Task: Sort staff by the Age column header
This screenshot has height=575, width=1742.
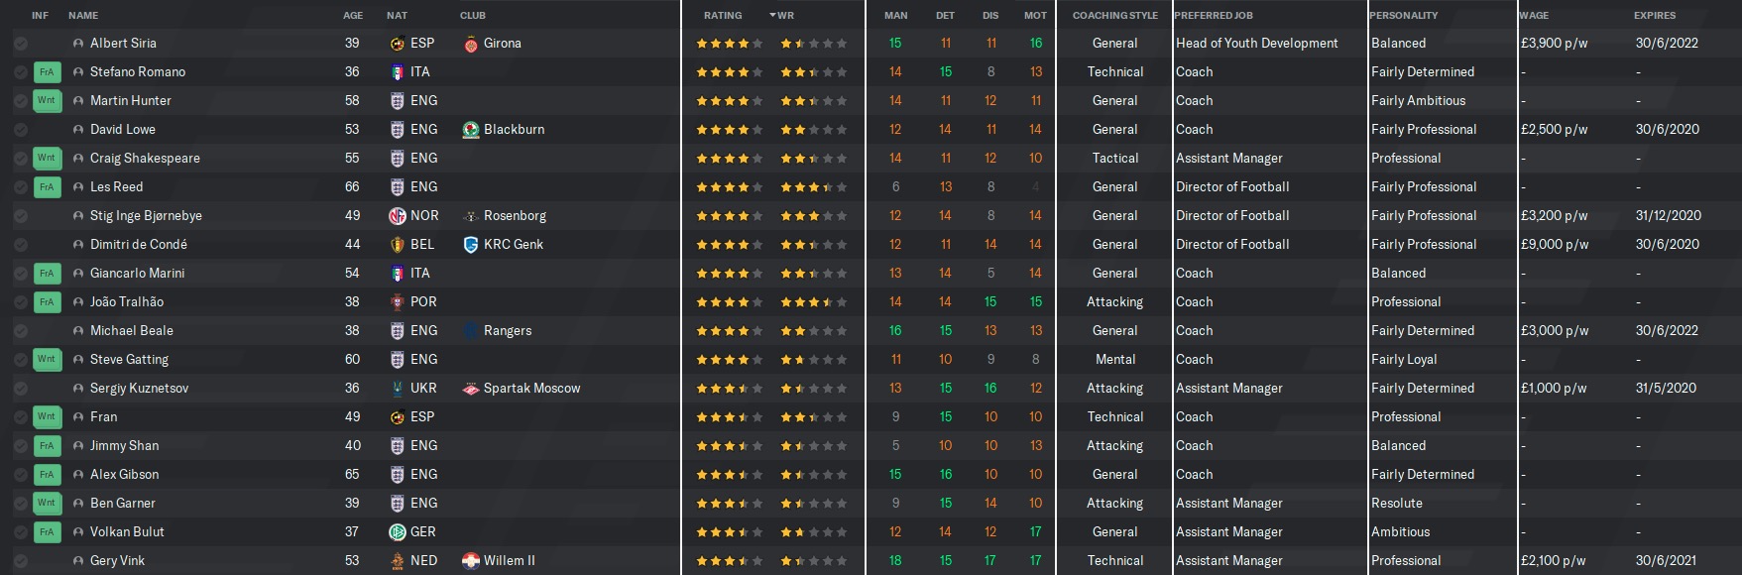Action: click(353, 16)
